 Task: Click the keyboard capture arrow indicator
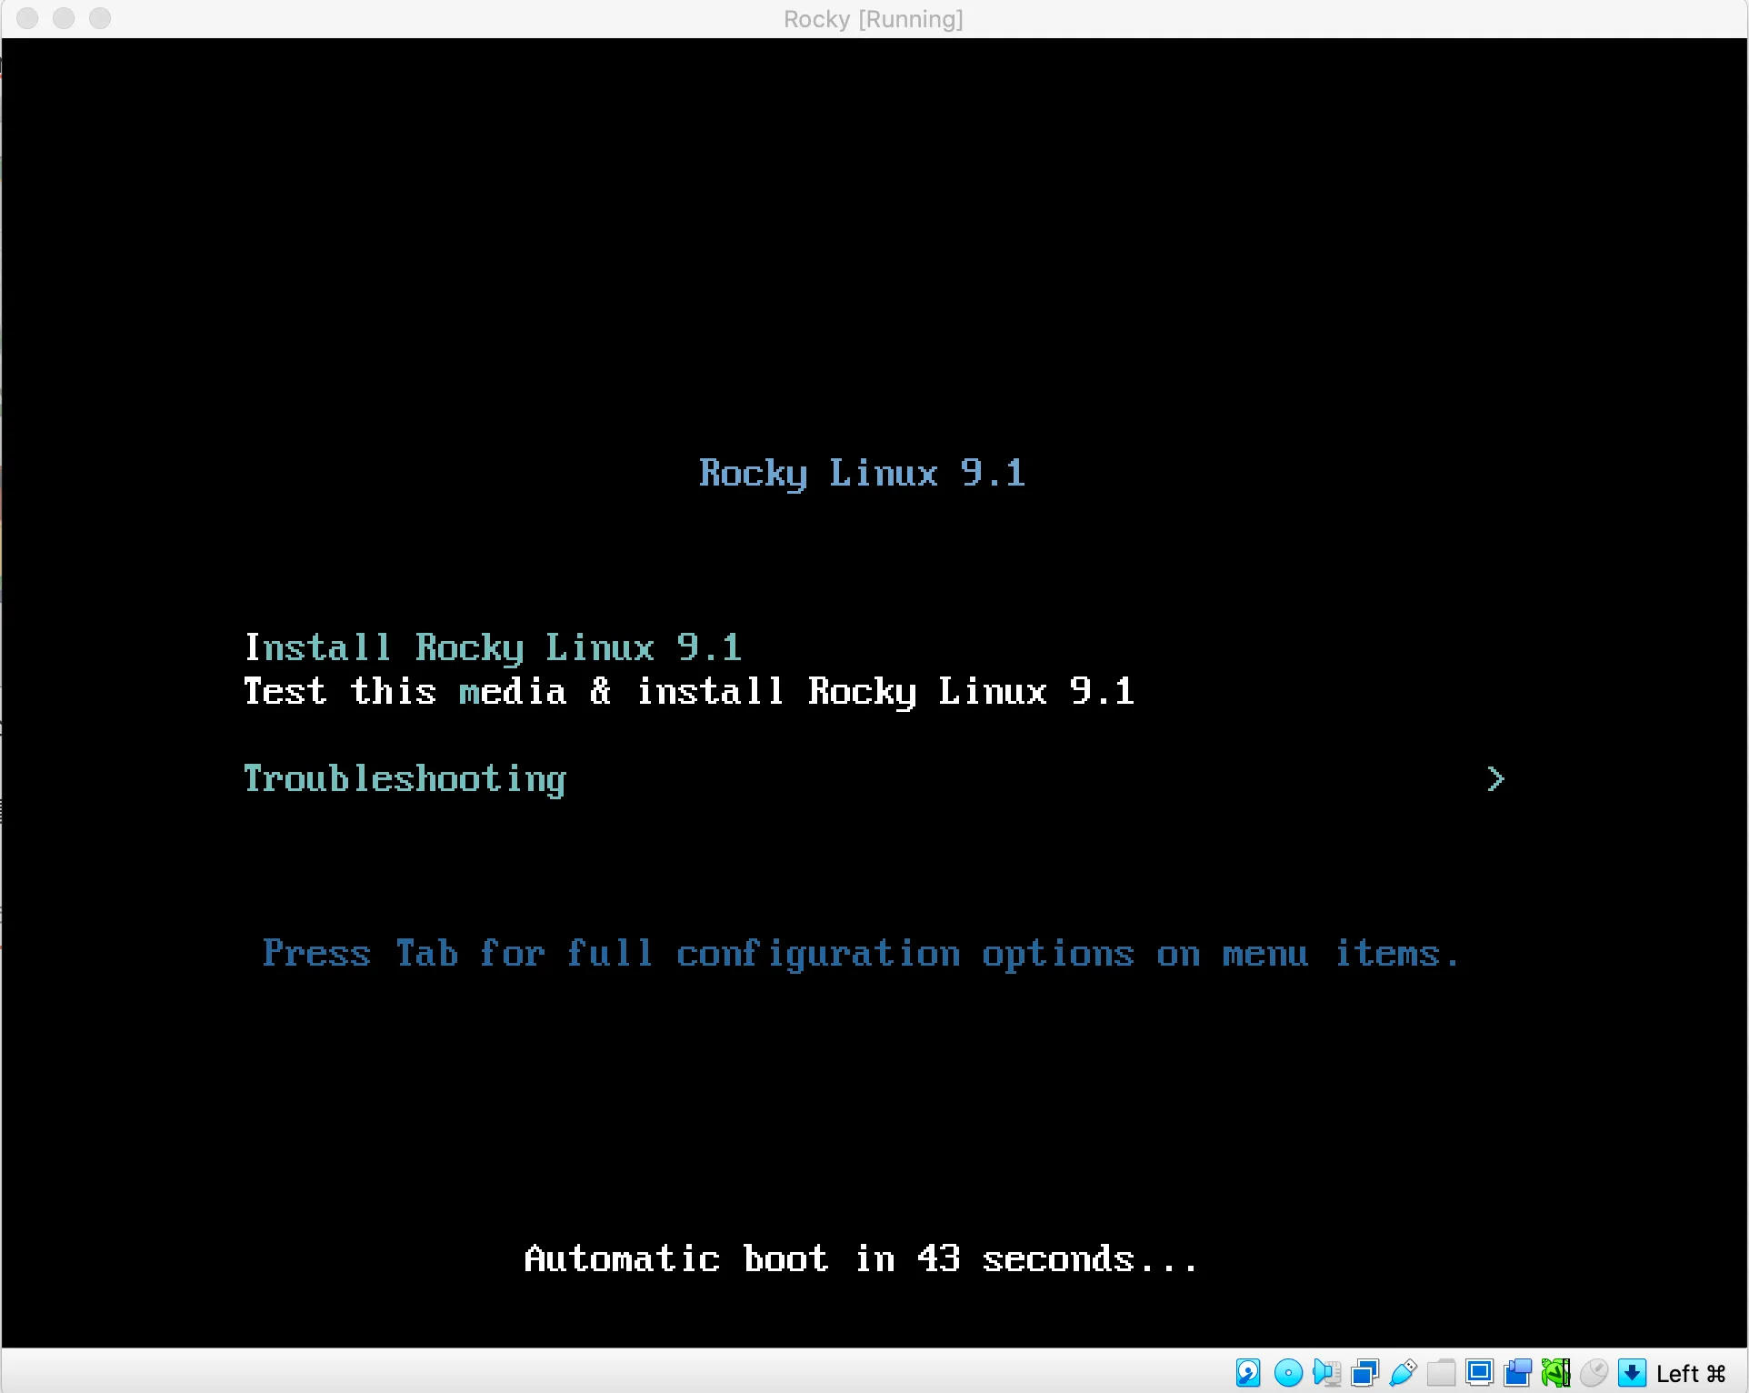click(1632, 1372)
